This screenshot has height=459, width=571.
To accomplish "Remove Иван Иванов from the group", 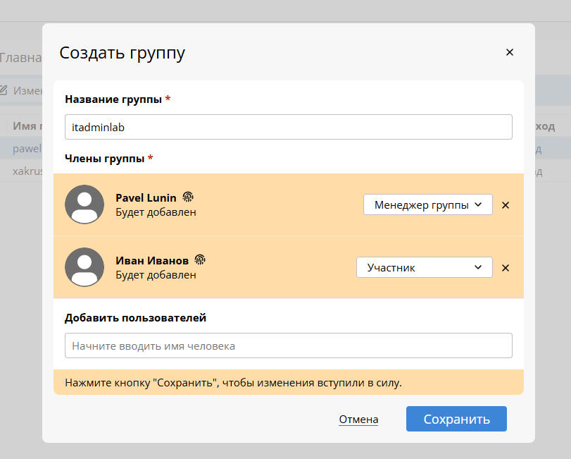I will [506, 268].
